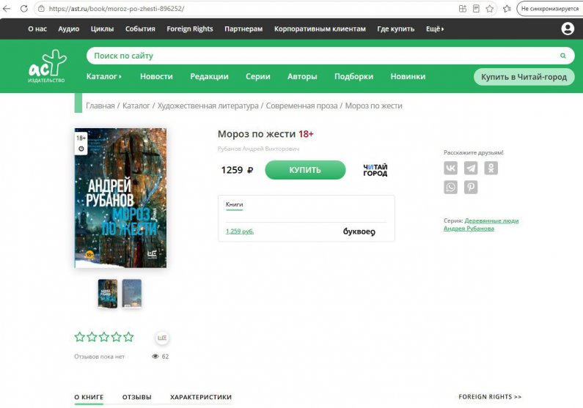583x408 pixels.
Task: Rate the book with the first star
Action: click(x=80, y=337)
